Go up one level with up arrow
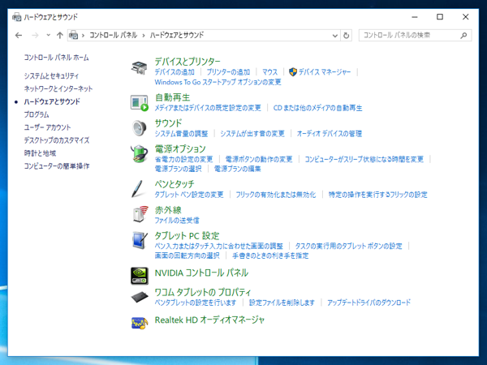This screenshot has width=487, height=365. (59, 36)
